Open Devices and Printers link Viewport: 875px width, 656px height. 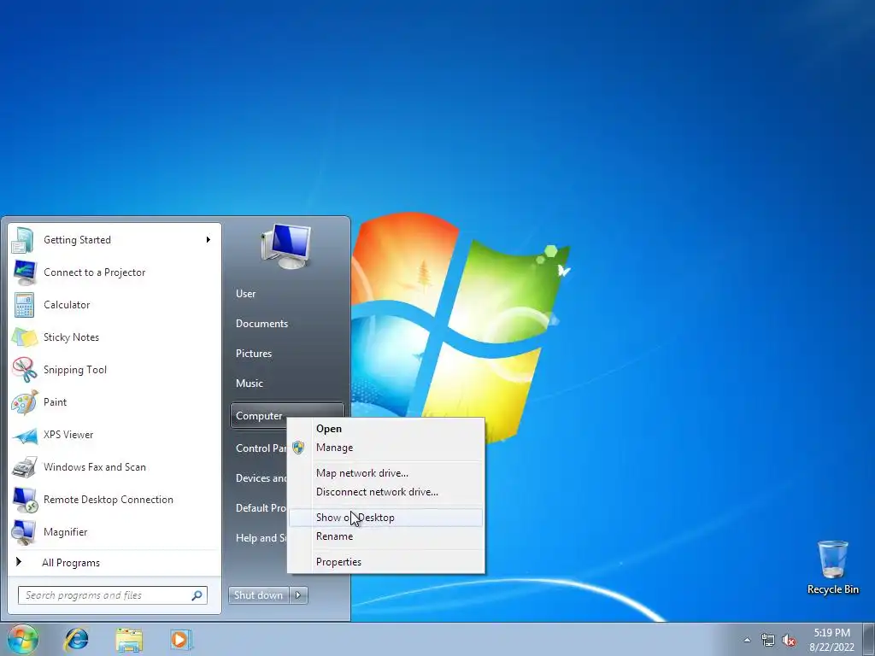(x=260, y=478)
